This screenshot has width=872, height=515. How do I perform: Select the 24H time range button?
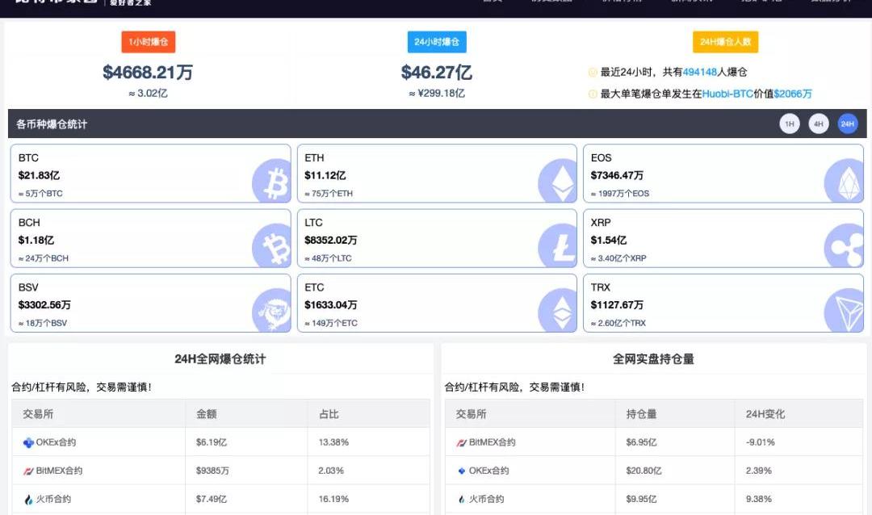847,124
